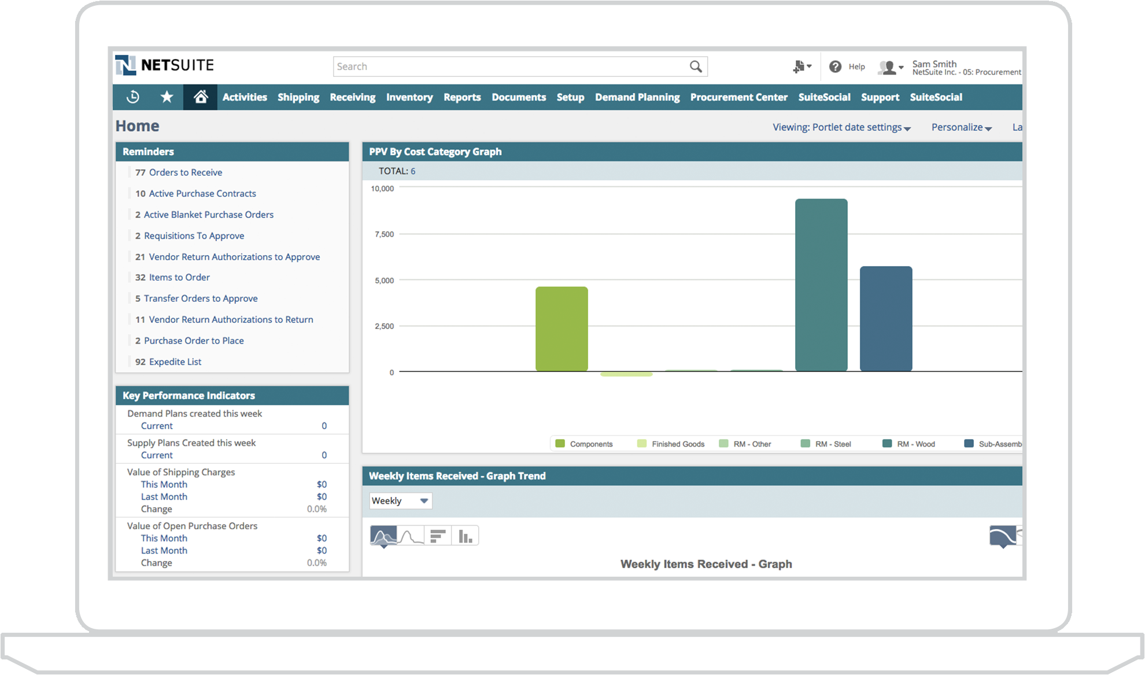Click the NetSuite logo
The width and height of the screenshot is (1145, 675).
tap(165, 65)
